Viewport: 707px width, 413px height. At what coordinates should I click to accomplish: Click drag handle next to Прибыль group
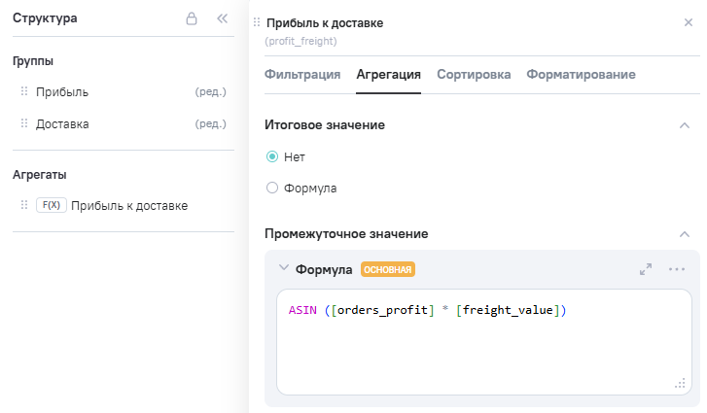pos(24,92)
